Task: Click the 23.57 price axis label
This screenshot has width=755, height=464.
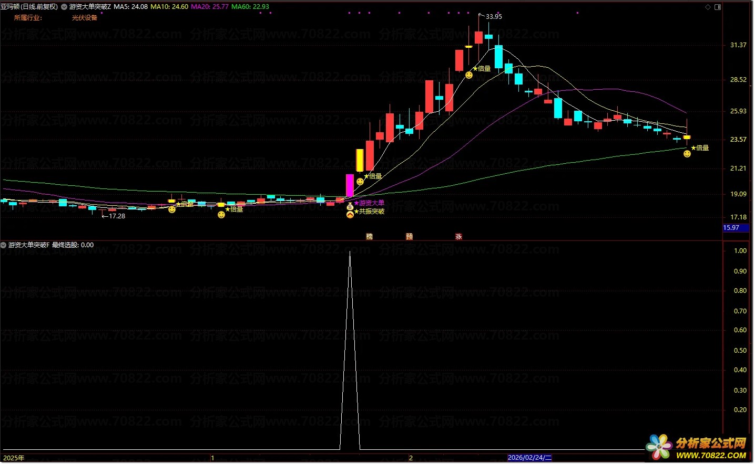Action: 738,140
